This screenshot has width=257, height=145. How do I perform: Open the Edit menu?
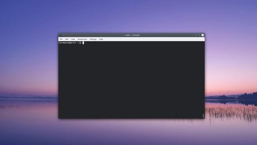tap(67, 39)
